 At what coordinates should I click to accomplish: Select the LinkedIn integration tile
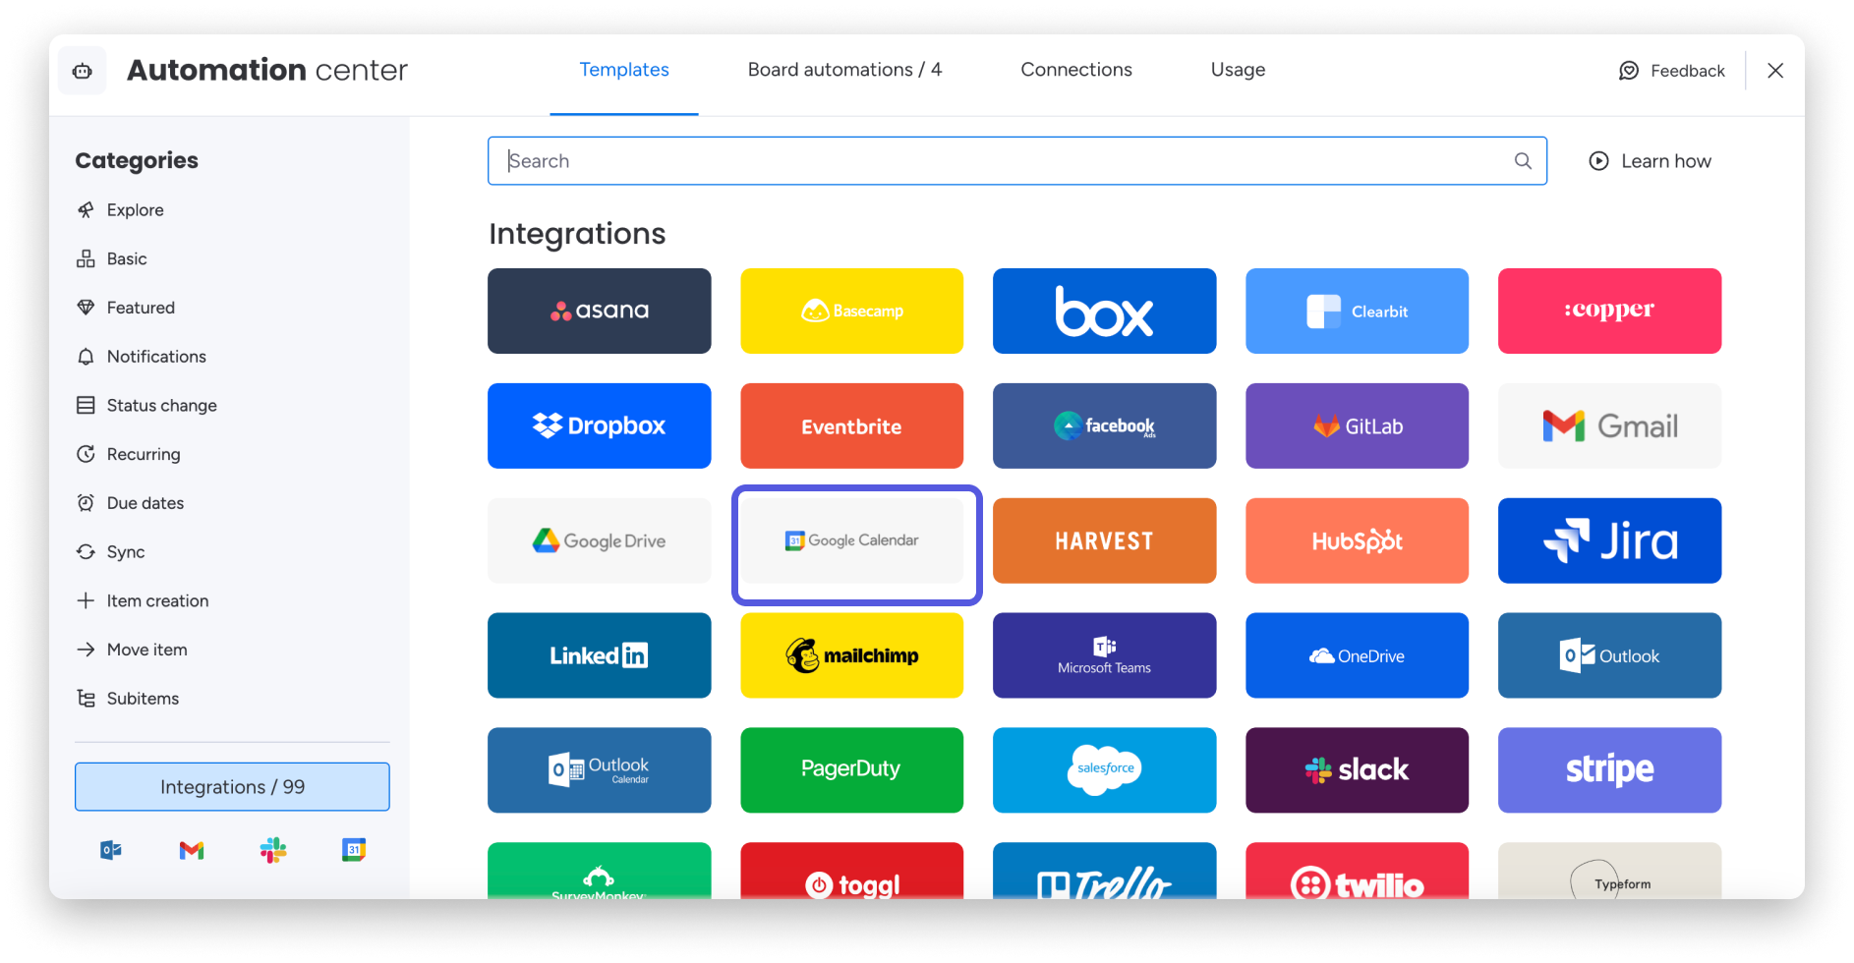599,655
